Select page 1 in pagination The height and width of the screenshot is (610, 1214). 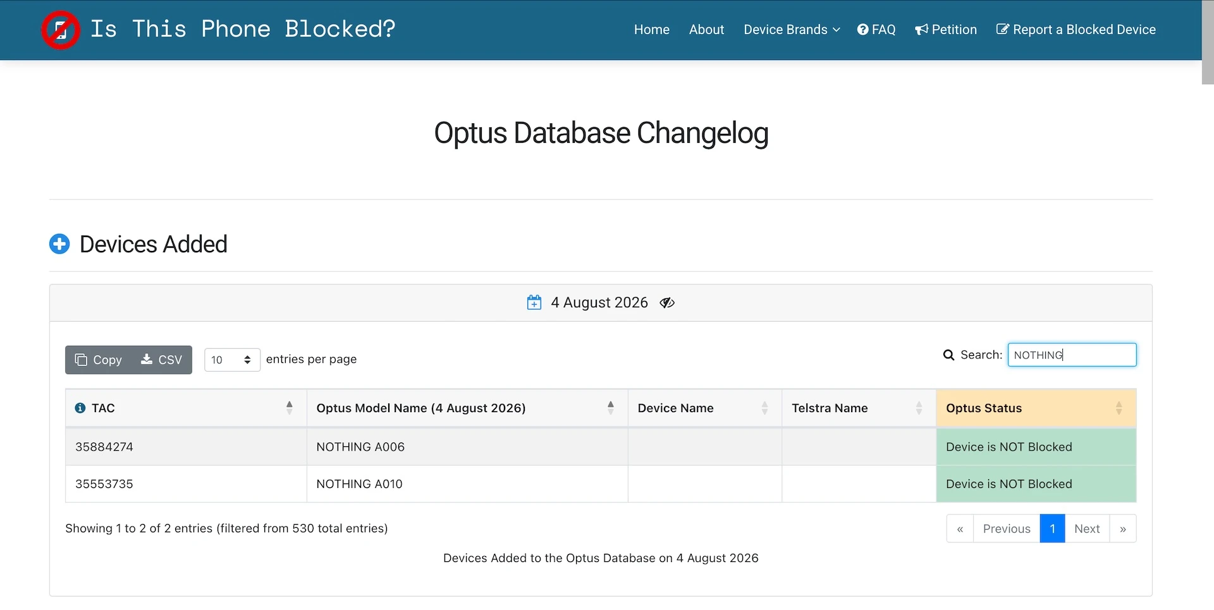1053,528
